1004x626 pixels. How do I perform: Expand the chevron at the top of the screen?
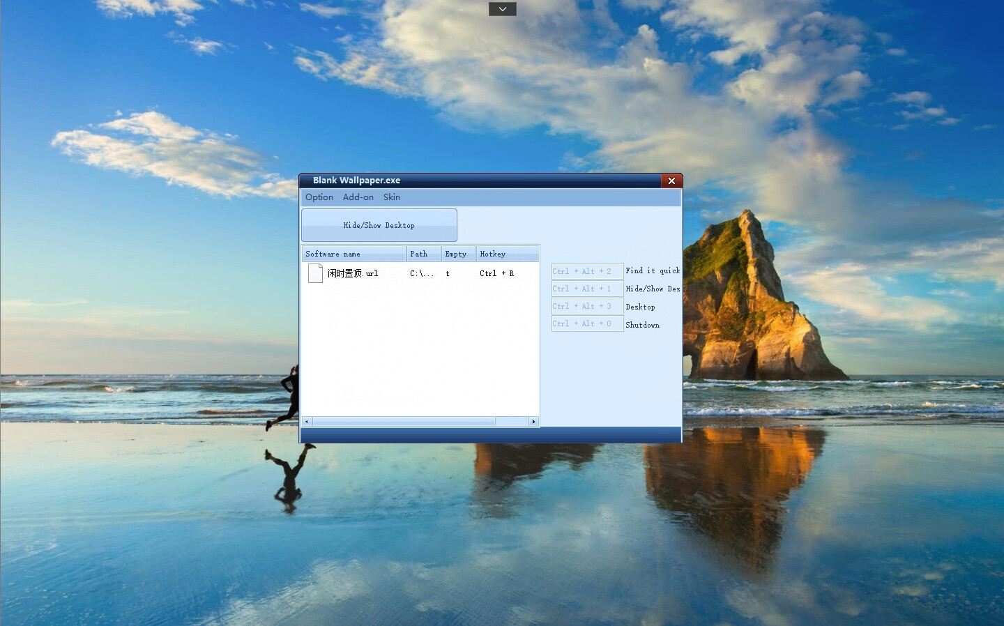502,8
